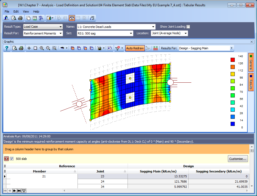Open graphic print preview in Graphic toolbar

(15, 48)
